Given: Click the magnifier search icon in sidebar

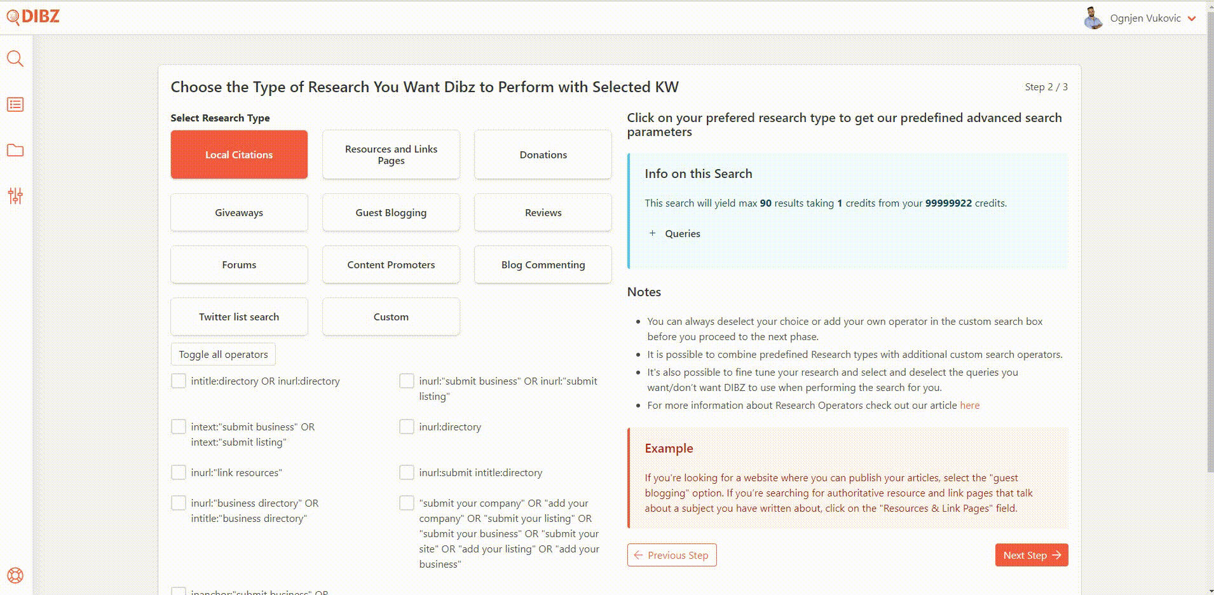Looking at the screenshot, I should tap(15, 59).
